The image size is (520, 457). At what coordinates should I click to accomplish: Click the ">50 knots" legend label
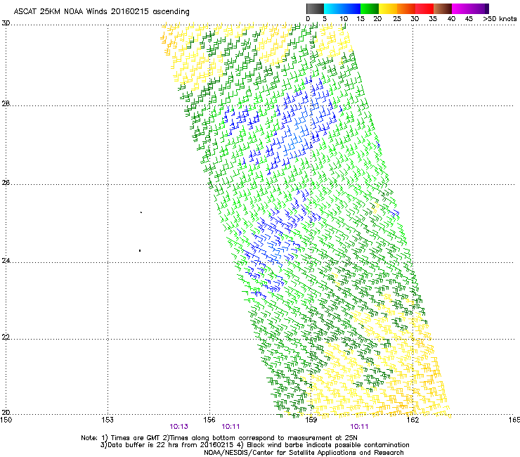[500, 19]
